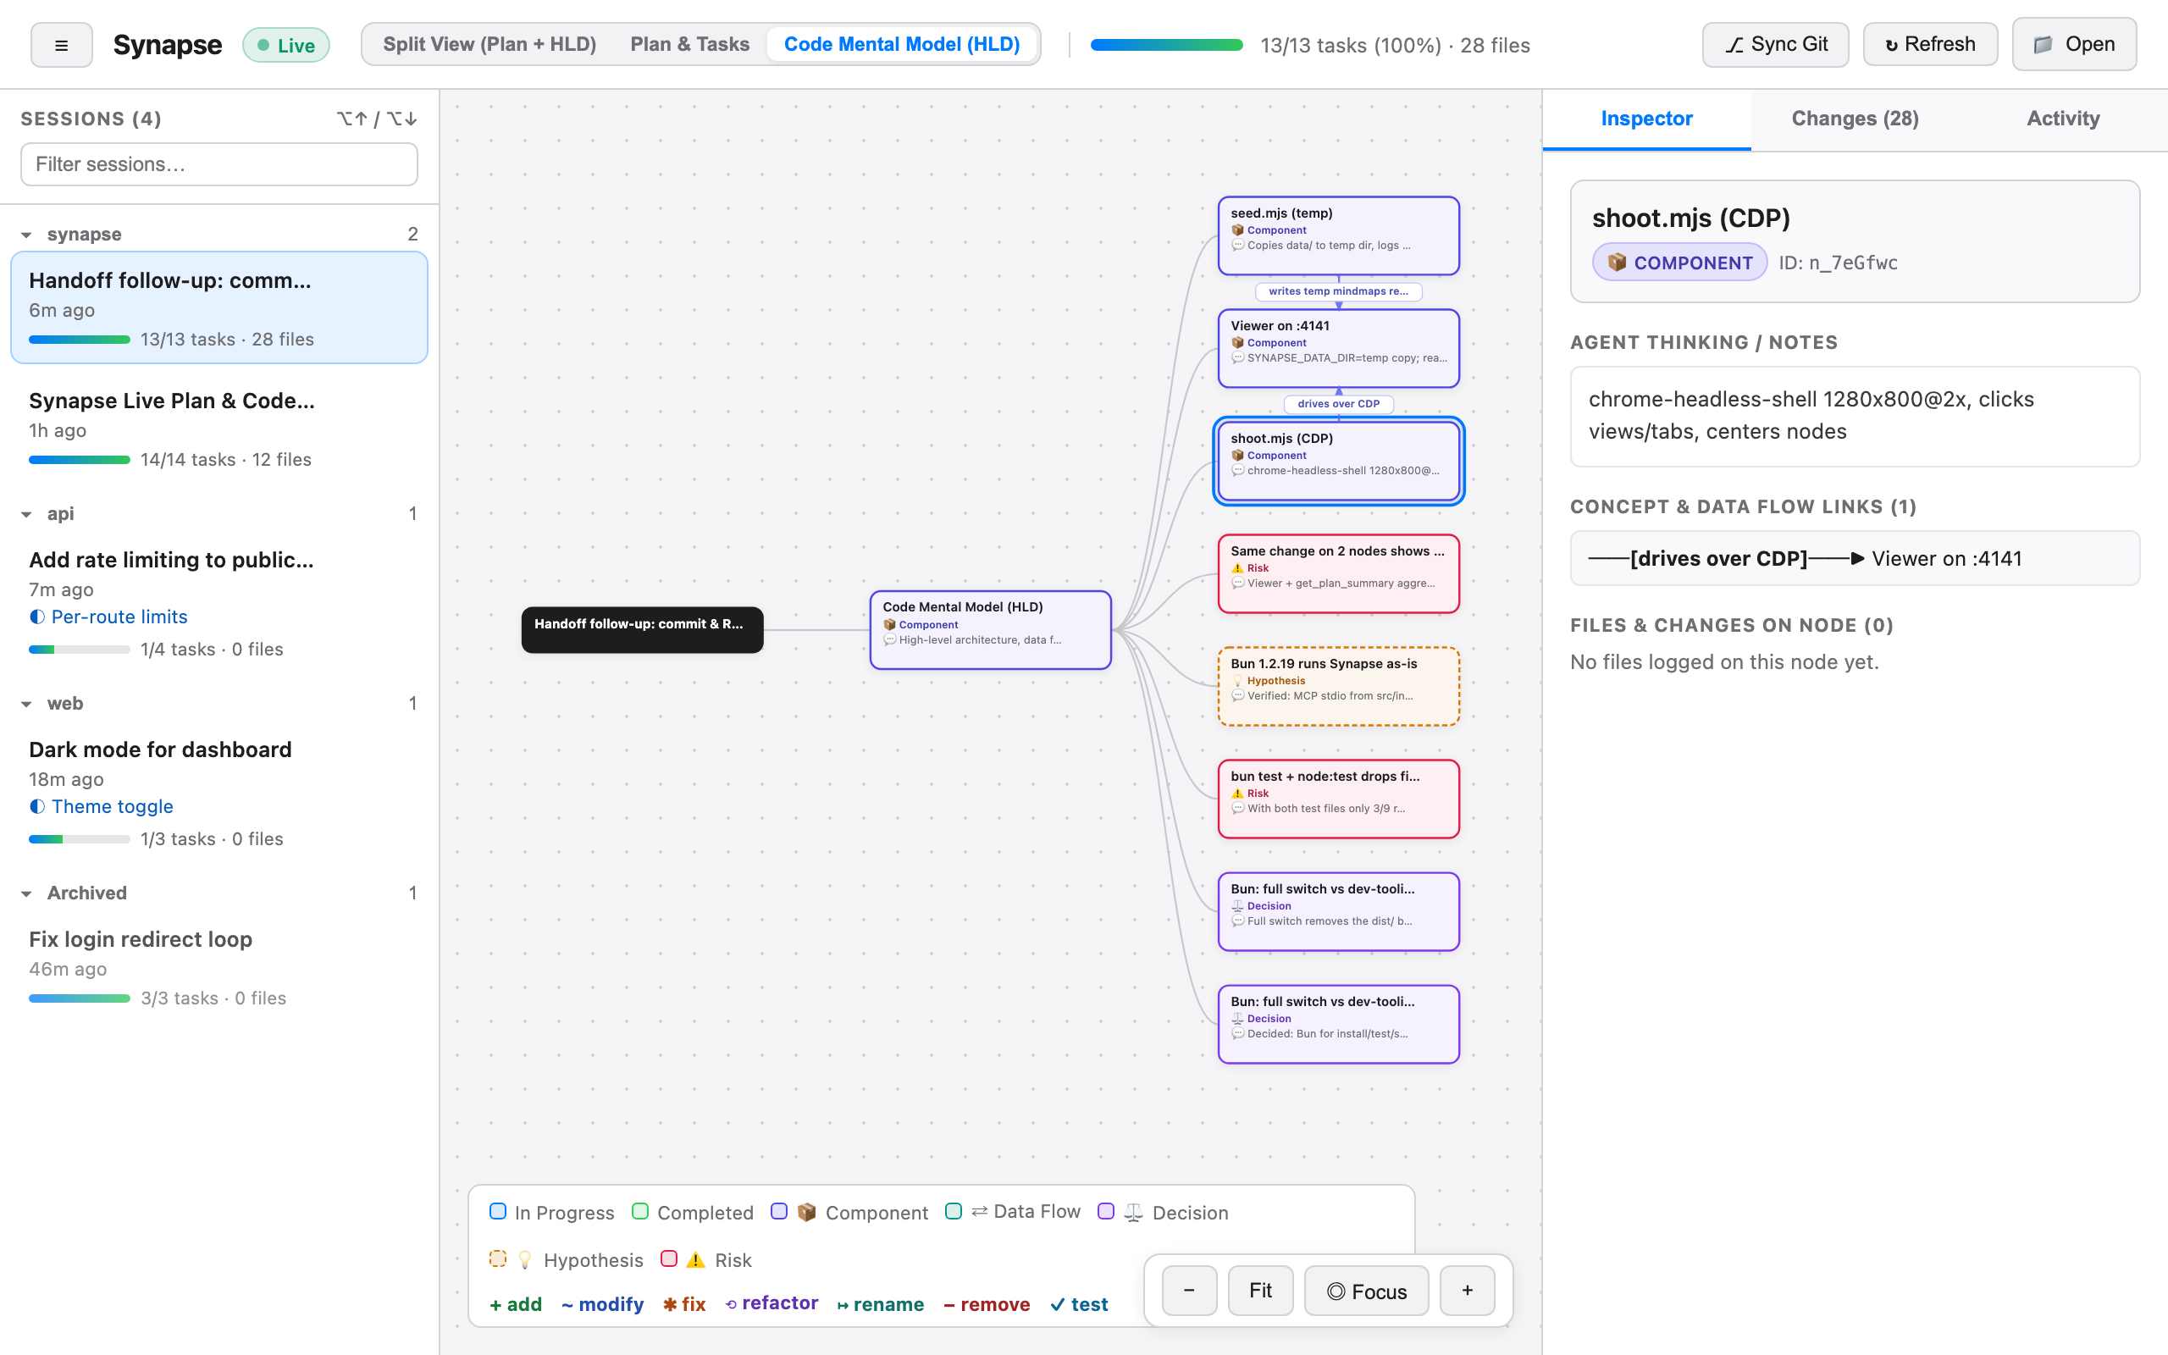The width and height of the screenshot is (2168, 1355).
Task: Click the 'writes temp mindmaps' edge label
Action: (1338, 291)
